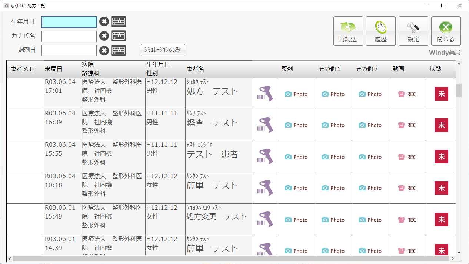Open on-screen keyboard for カナ氏名 field
The image size is (469, 264).
click(119, 36)
